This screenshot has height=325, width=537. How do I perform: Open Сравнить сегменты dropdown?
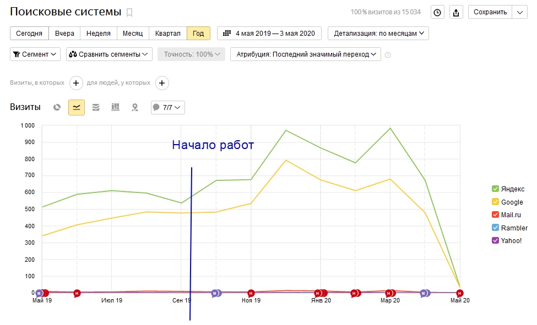click(x=109, y=54)
